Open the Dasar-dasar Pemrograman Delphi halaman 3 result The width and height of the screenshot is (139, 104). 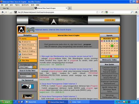[x=59, y=84]
